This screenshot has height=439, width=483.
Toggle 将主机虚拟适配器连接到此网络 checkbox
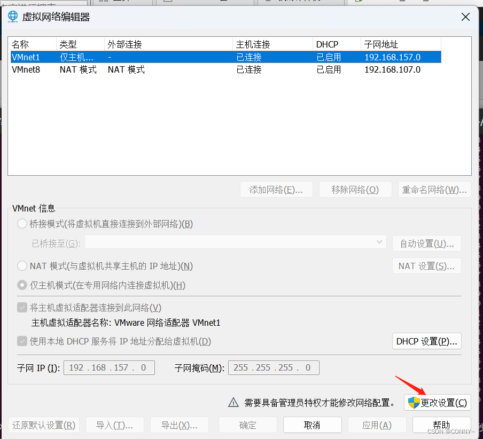22,307
